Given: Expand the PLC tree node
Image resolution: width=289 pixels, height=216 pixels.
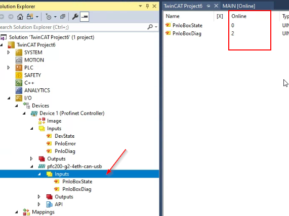Looking at the screenshot, I should (9, 68).
